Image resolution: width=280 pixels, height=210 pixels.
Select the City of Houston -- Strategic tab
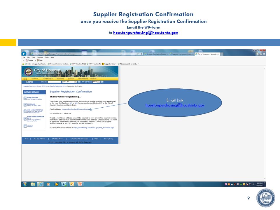pyautogui.click(x=207, y=54)
